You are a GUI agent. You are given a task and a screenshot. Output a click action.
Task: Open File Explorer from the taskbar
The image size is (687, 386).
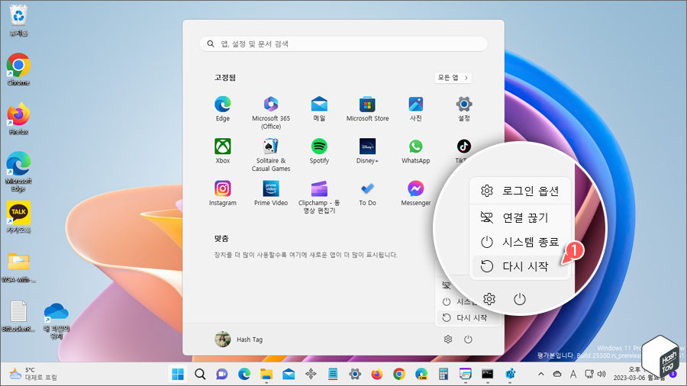[266, 375]
